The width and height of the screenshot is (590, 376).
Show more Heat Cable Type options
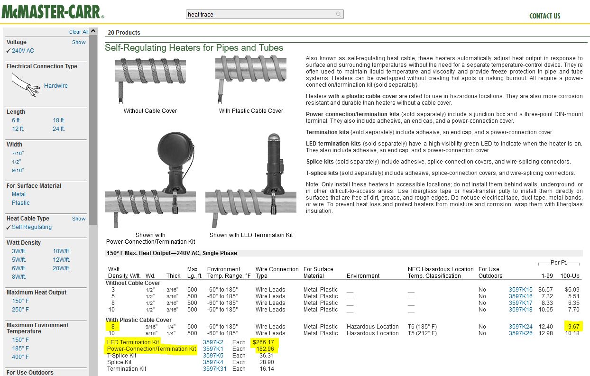click(79, 219)
